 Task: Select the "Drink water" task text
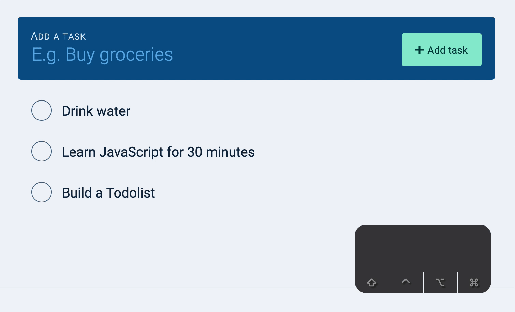pyautogui.click(x=95, y=111)
